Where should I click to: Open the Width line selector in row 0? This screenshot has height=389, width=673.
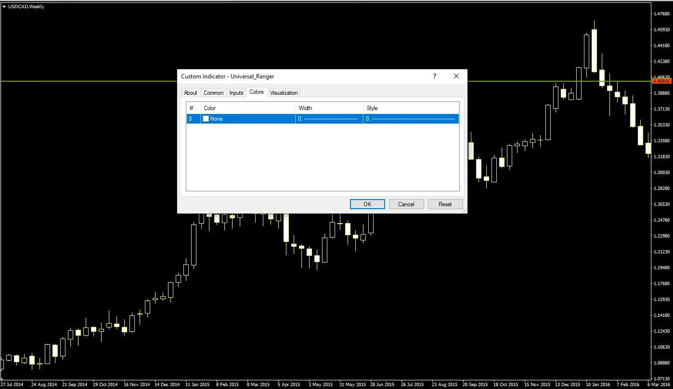point(329,119)
